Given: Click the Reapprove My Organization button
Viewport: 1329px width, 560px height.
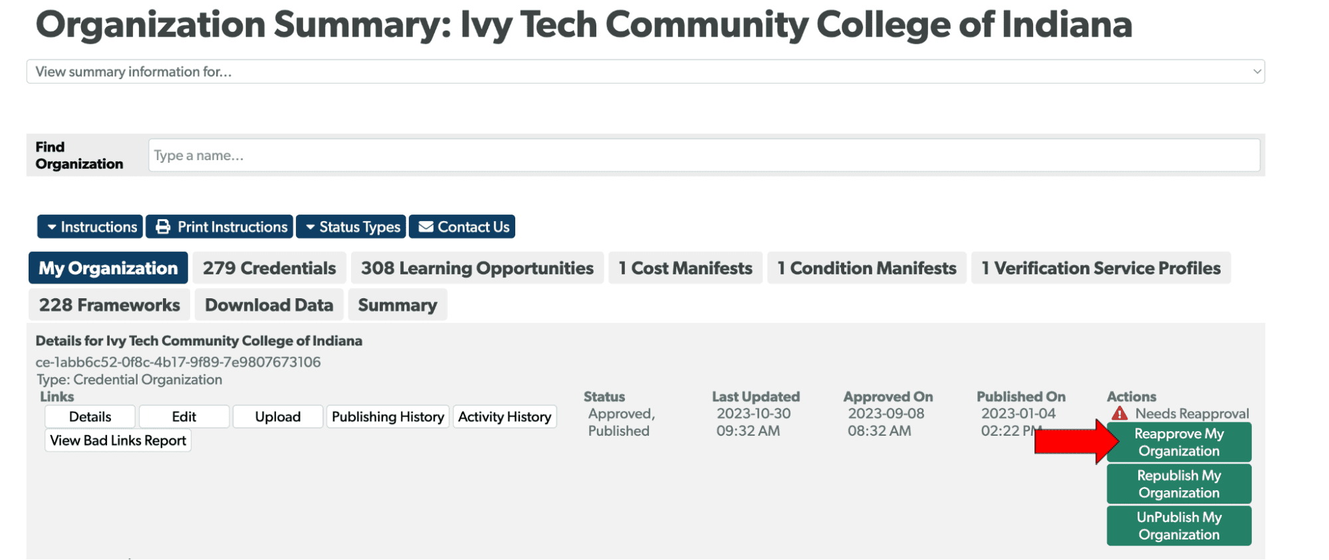Looking at the screenshot, I should [1179, 442].
